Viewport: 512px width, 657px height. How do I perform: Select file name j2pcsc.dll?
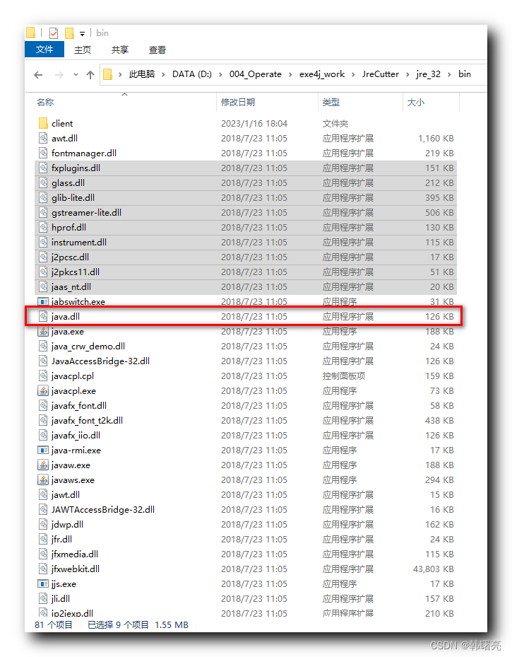click(x=70, y=257)
